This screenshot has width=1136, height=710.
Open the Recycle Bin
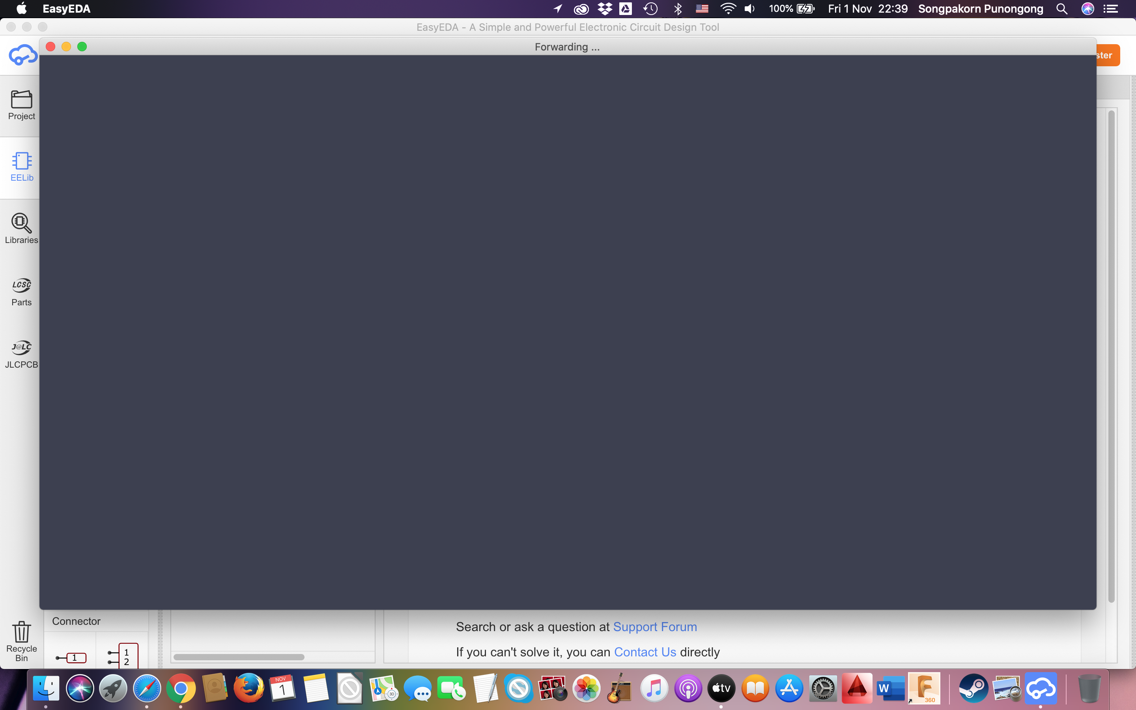[x=21, y=641]
